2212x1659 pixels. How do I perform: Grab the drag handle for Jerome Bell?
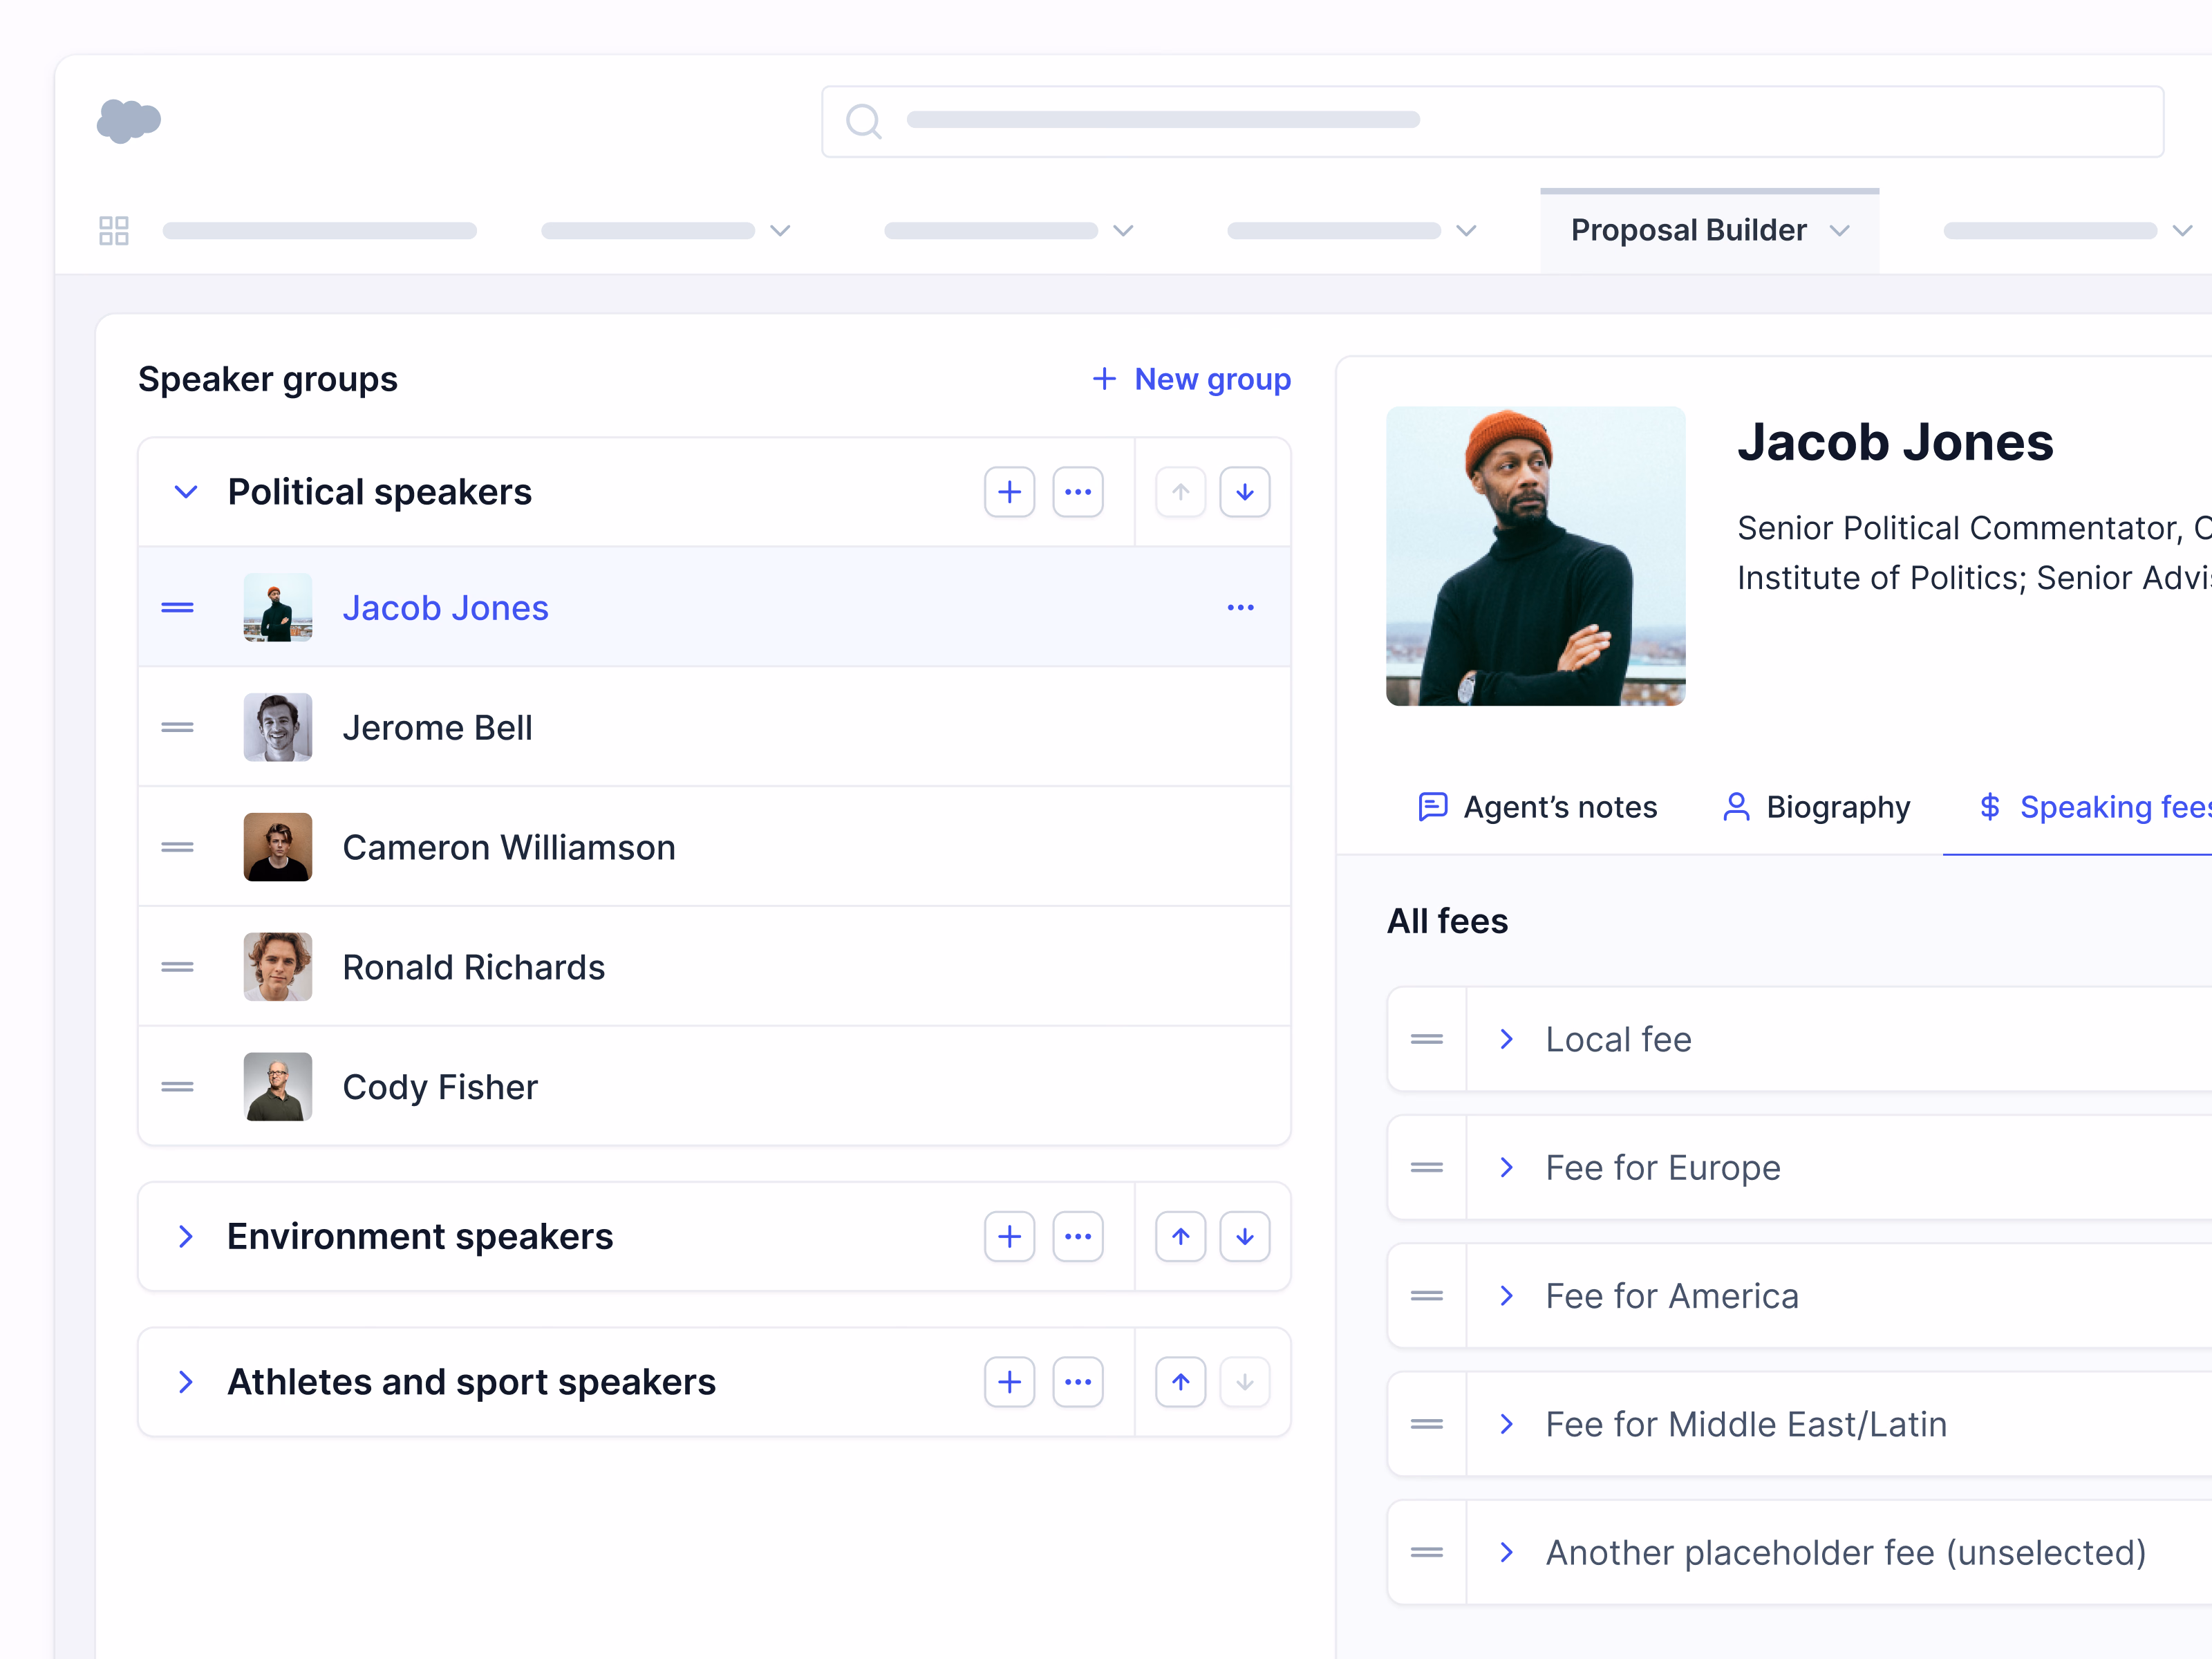[177, 728]
